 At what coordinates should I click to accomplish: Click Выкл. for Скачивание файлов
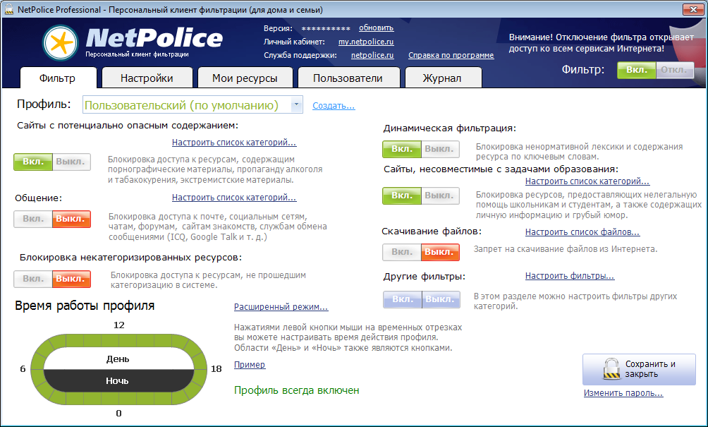click(x=440, y=252)
